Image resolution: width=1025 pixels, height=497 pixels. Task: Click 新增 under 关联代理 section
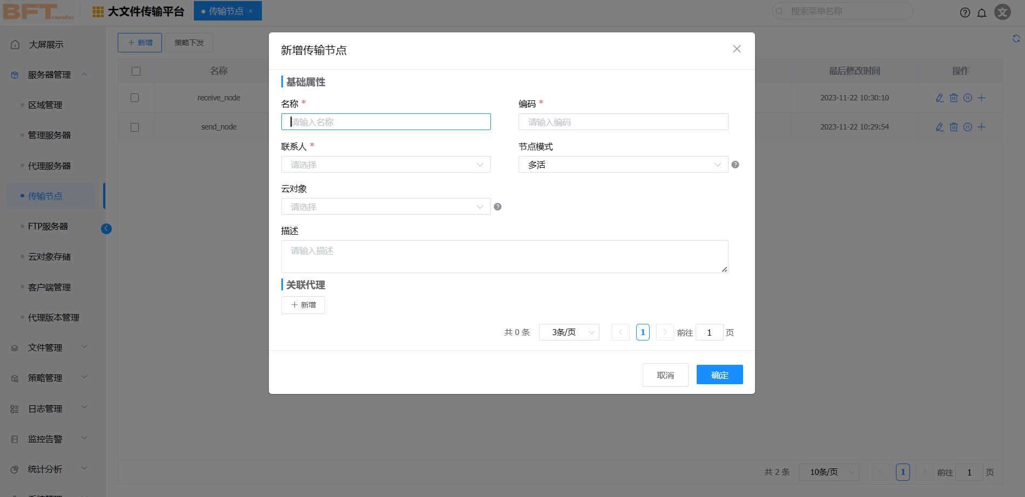point(303,305)
